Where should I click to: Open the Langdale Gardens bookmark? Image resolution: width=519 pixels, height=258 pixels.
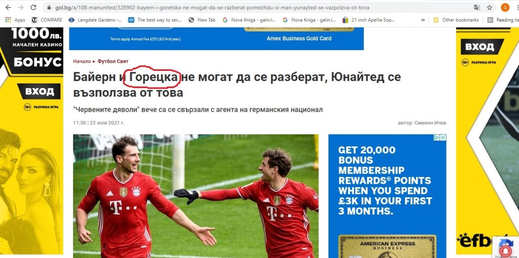tap(95, 20)
